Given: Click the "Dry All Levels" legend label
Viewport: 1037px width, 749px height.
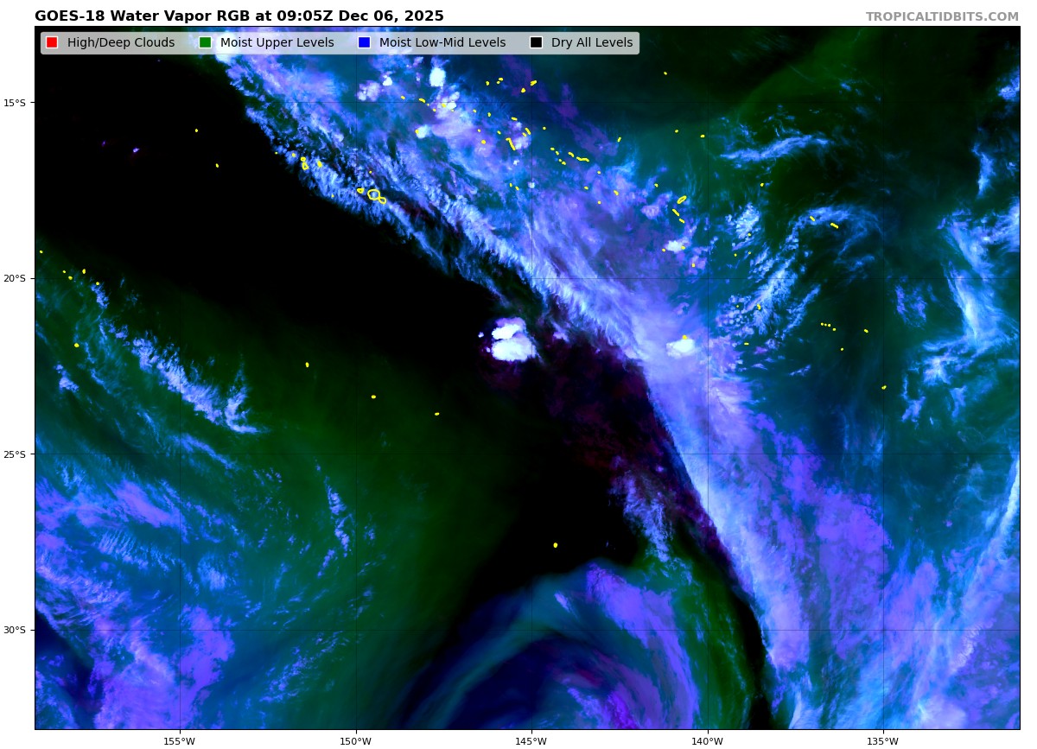Looking at the screenshot, I should point(591,42).
